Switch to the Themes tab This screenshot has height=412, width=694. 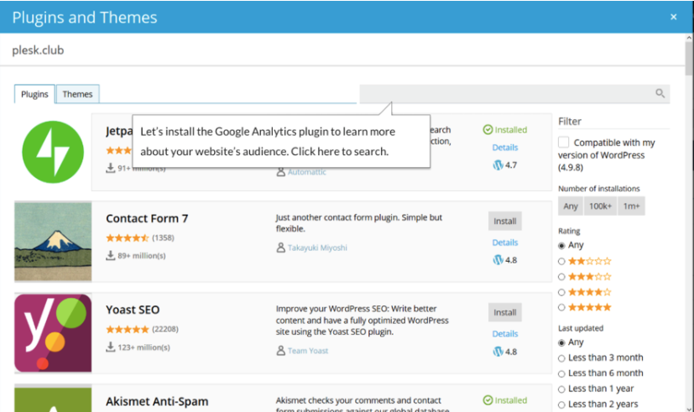(77, 94)
